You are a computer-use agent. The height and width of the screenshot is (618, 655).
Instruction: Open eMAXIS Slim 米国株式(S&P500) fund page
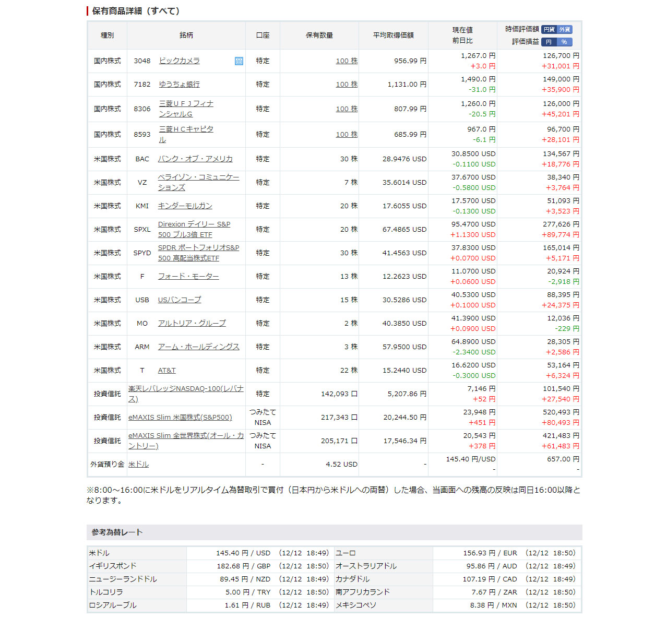pyautogui.click(x=180, y=418)
